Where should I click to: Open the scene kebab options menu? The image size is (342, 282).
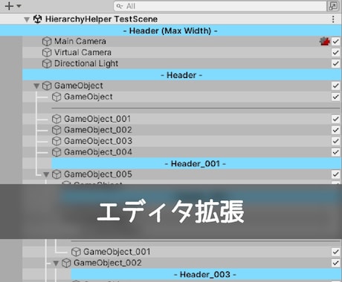pos(333,19)
